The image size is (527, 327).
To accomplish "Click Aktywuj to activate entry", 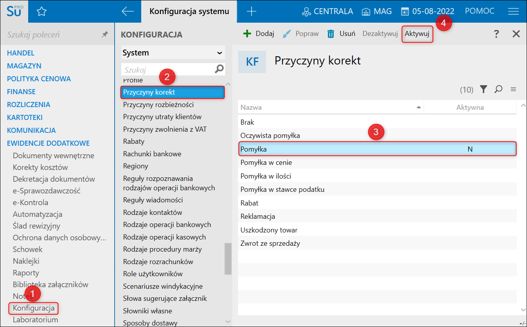I will click(x=417, y=34).
